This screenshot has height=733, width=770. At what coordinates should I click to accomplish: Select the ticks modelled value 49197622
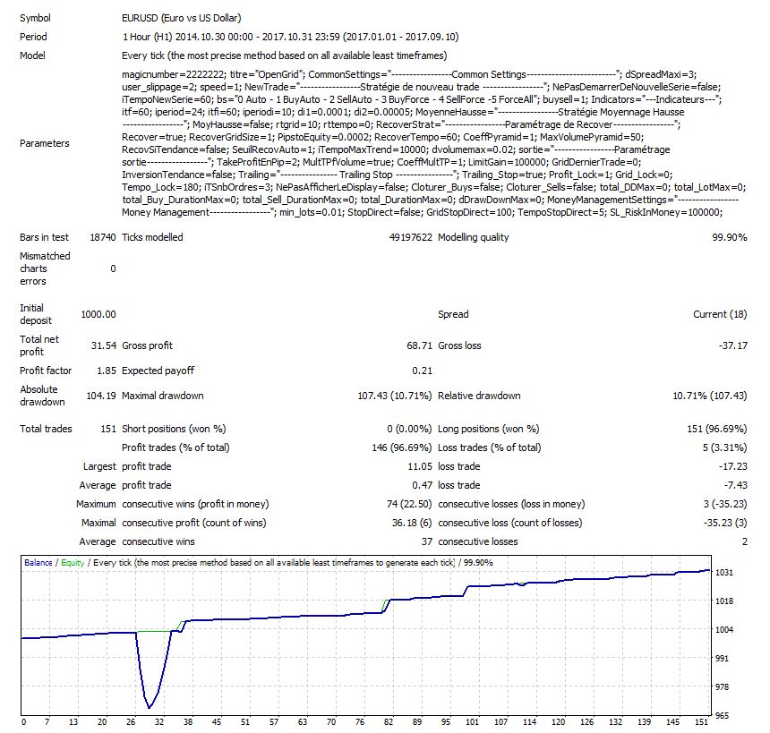coord(411,237)
